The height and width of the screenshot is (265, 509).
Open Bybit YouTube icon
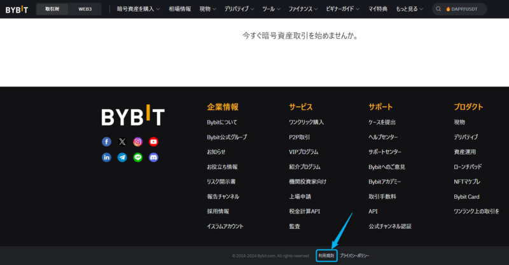pos(153,142)
